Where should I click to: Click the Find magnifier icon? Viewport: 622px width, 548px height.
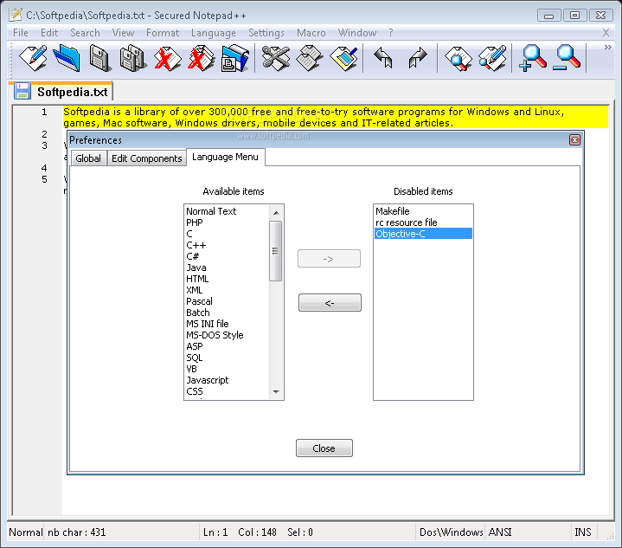click(x=458, y=58)
